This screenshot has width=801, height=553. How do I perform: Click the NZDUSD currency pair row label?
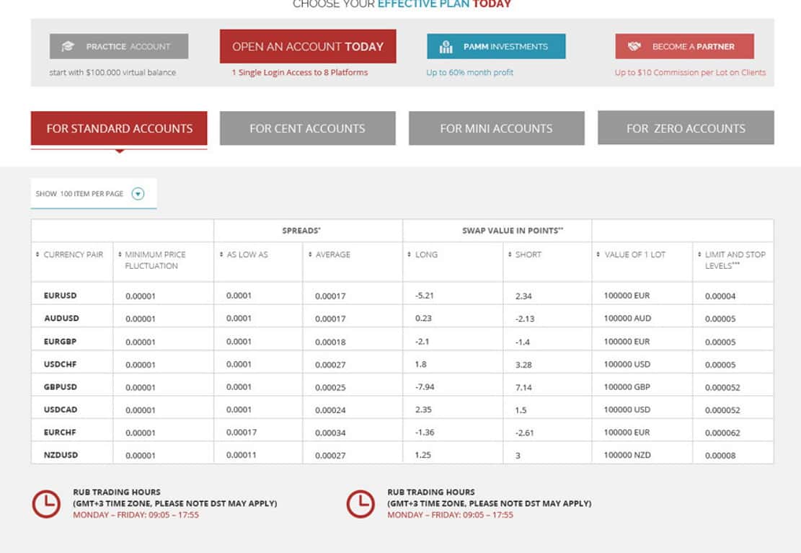61,455
